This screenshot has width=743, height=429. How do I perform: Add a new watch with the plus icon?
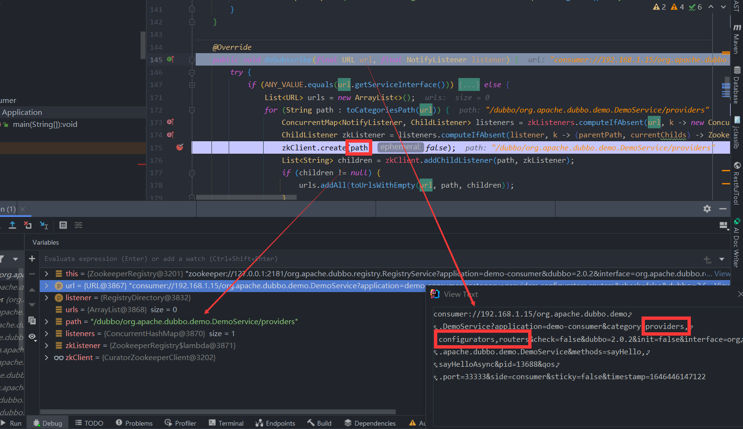coord(32,259)
